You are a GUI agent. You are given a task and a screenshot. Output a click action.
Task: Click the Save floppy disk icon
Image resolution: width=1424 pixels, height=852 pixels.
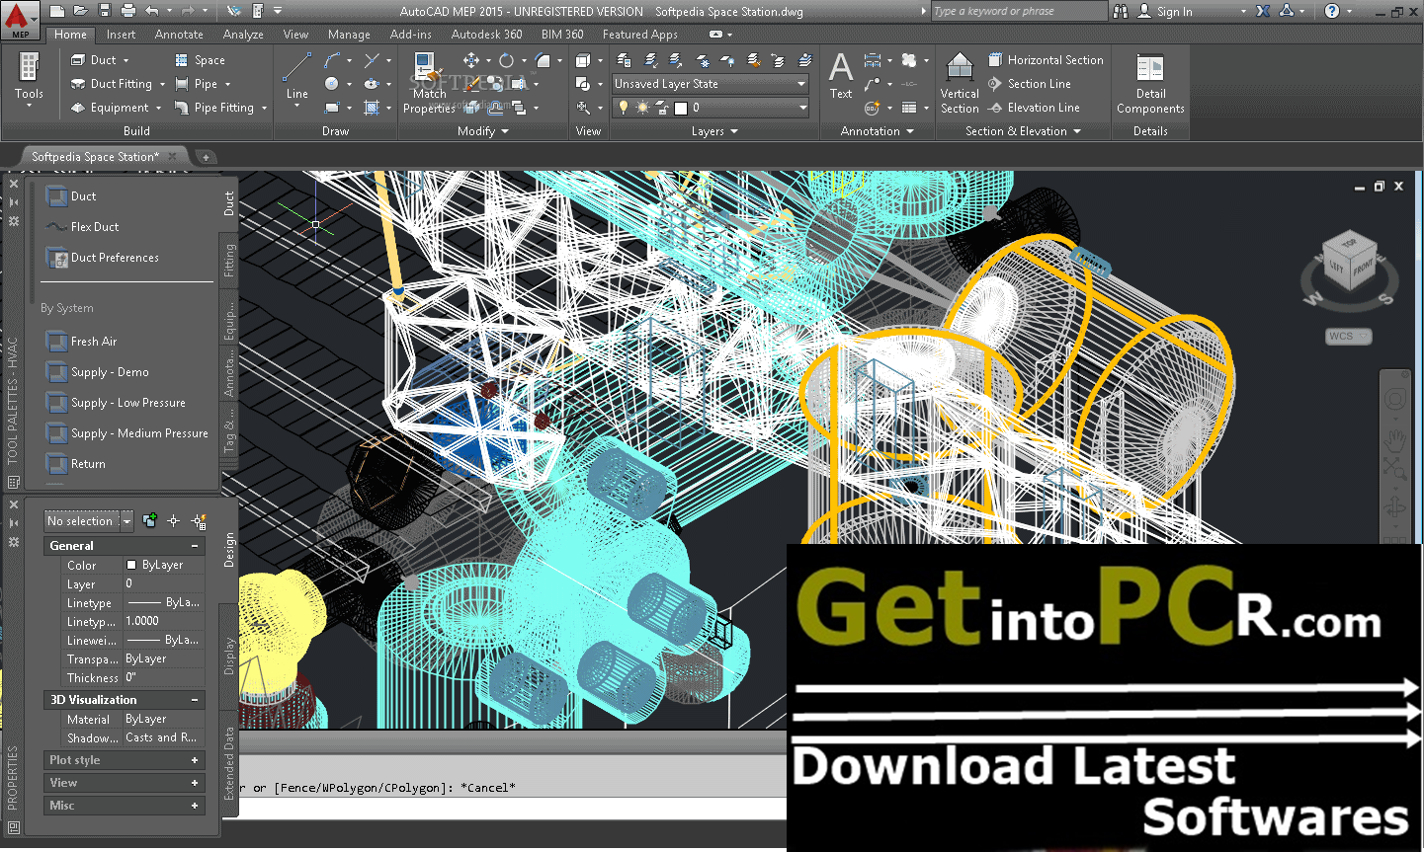105,11
